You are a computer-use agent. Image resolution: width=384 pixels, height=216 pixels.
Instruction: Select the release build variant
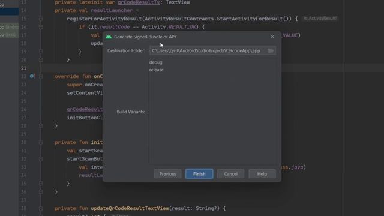tap(156, 70)
